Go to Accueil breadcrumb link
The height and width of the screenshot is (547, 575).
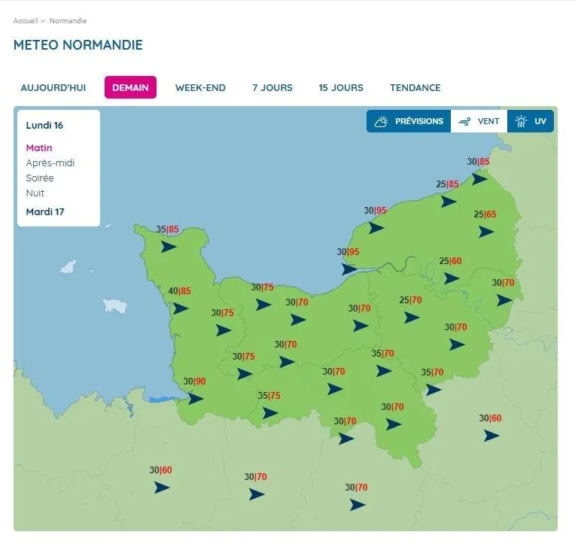click(x=26, y=21)
